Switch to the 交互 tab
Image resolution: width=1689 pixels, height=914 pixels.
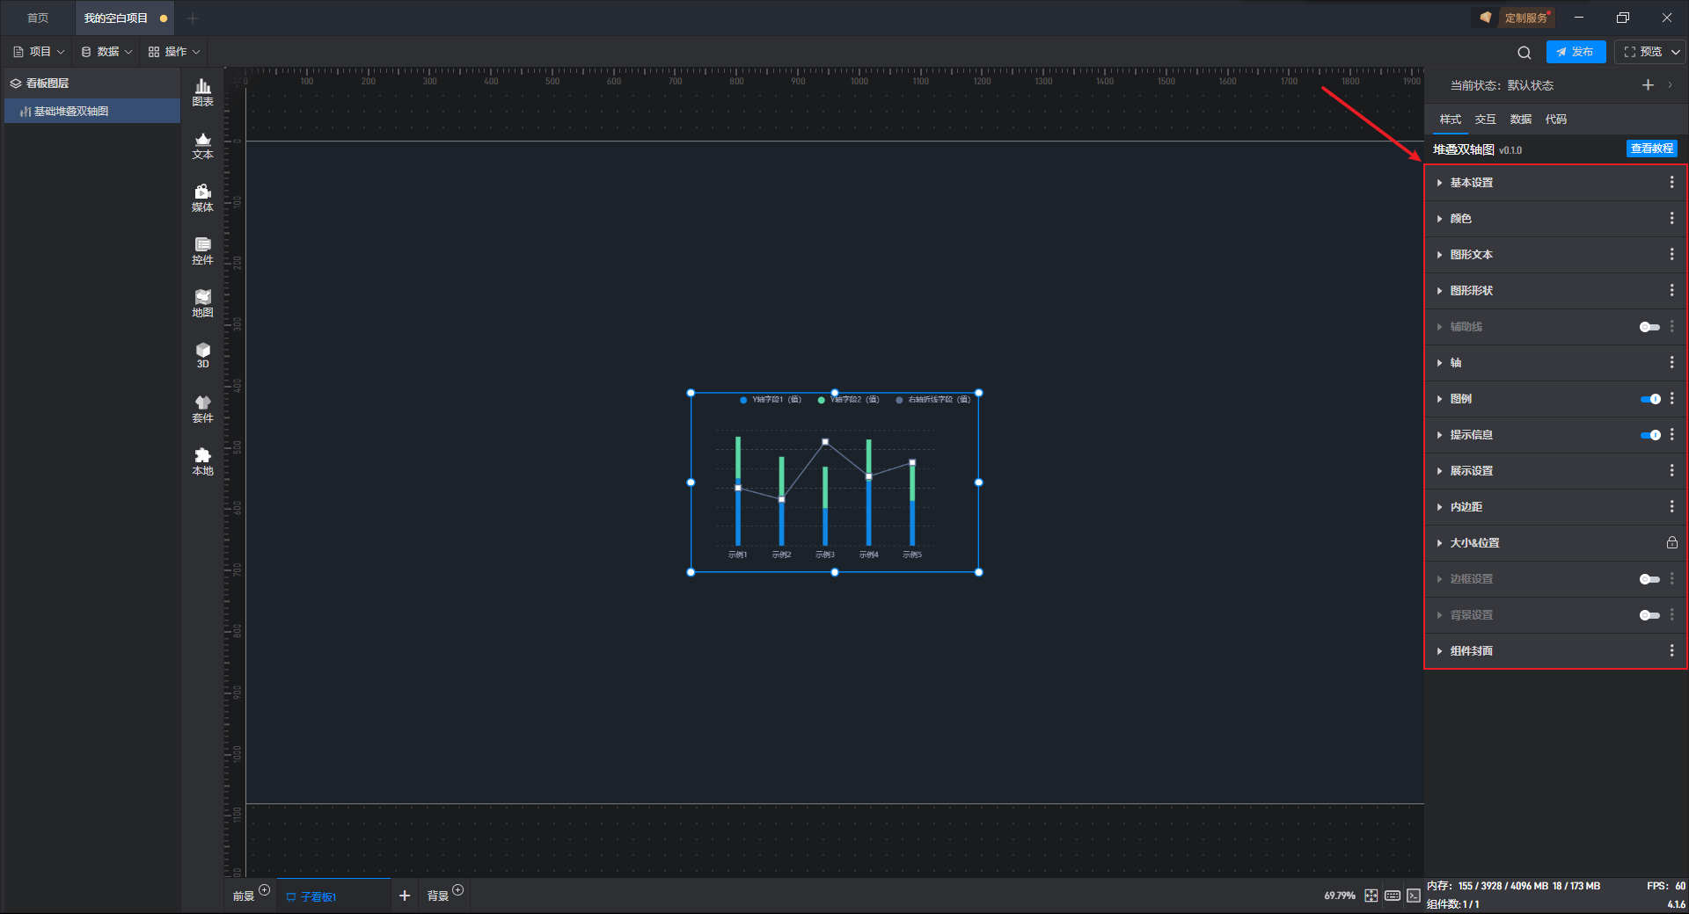[1485, 120]
